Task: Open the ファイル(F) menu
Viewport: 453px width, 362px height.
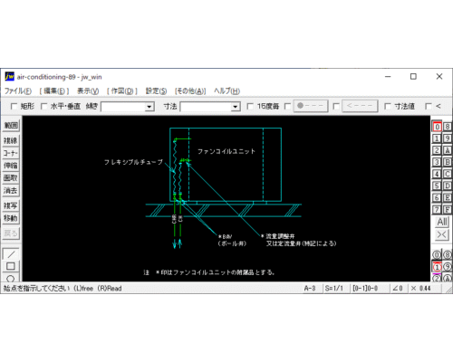Action: (18, 90)
